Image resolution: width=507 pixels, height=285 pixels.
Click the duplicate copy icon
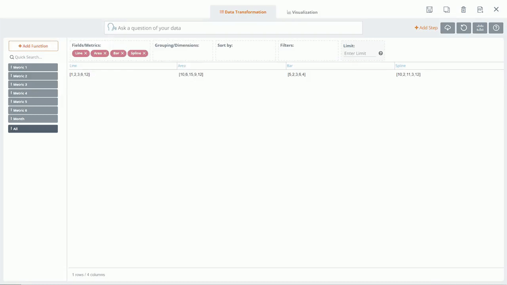446,10
